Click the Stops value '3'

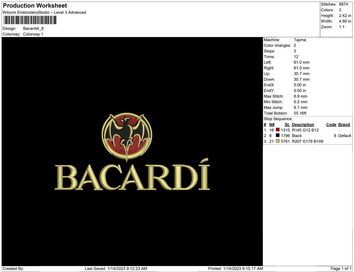coord(295,51)
